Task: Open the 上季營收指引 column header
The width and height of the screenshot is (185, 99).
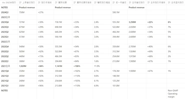Action: [x=27, y=2]
